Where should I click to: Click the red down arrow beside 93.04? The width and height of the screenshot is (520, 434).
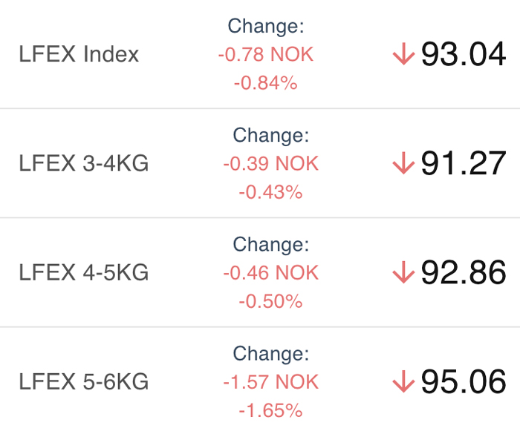[x=403, y=53]
